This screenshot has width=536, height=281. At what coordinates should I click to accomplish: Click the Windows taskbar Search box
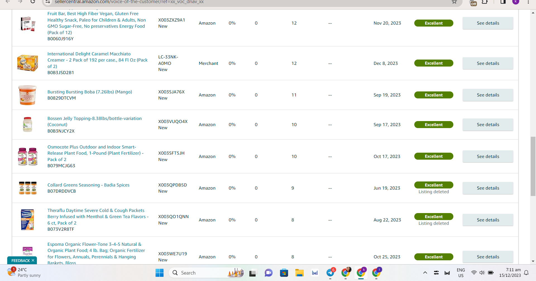point(206,273)
